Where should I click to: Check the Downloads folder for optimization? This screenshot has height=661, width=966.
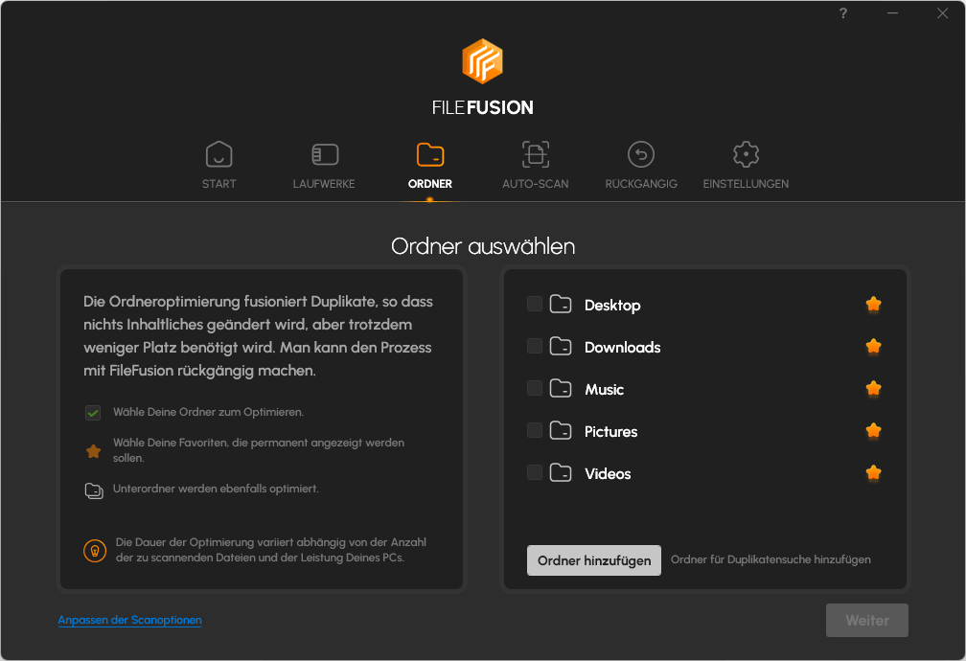click(534, 346)
